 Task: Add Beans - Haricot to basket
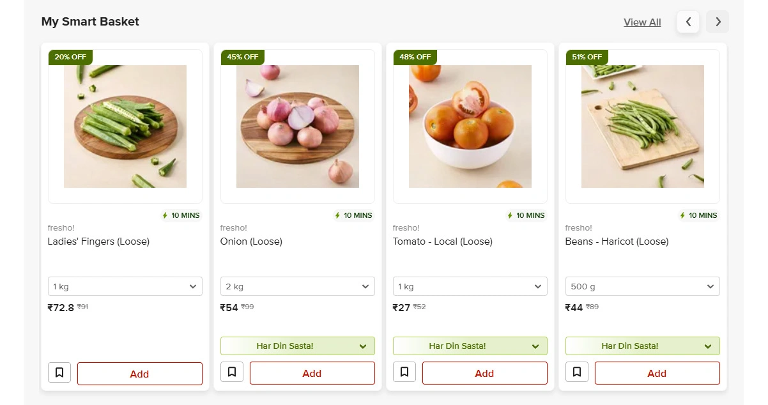657,374
